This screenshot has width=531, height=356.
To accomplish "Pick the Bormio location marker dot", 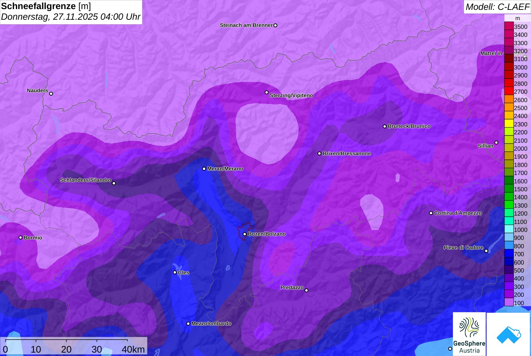I will (x=20, y=238).
